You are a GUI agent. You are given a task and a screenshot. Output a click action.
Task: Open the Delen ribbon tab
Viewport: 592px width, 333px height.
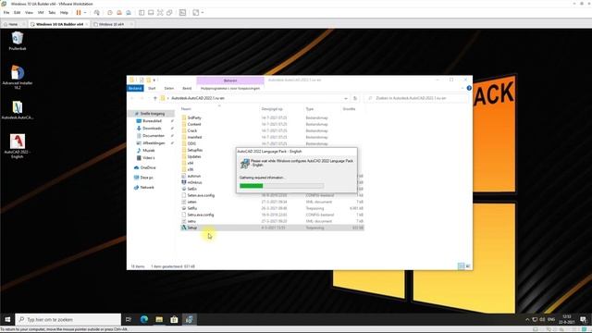point(169,89)
